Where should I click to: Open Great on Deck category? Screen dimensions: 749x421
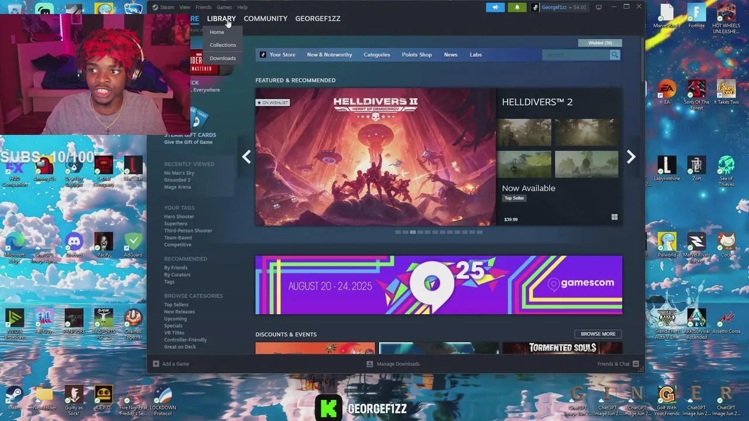pyautogui.click(x=180, y=347)
